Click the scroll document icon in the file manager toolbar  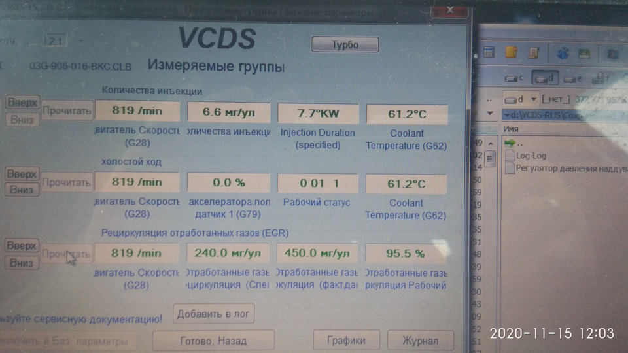pyautogui.click(x=534, y=52)
